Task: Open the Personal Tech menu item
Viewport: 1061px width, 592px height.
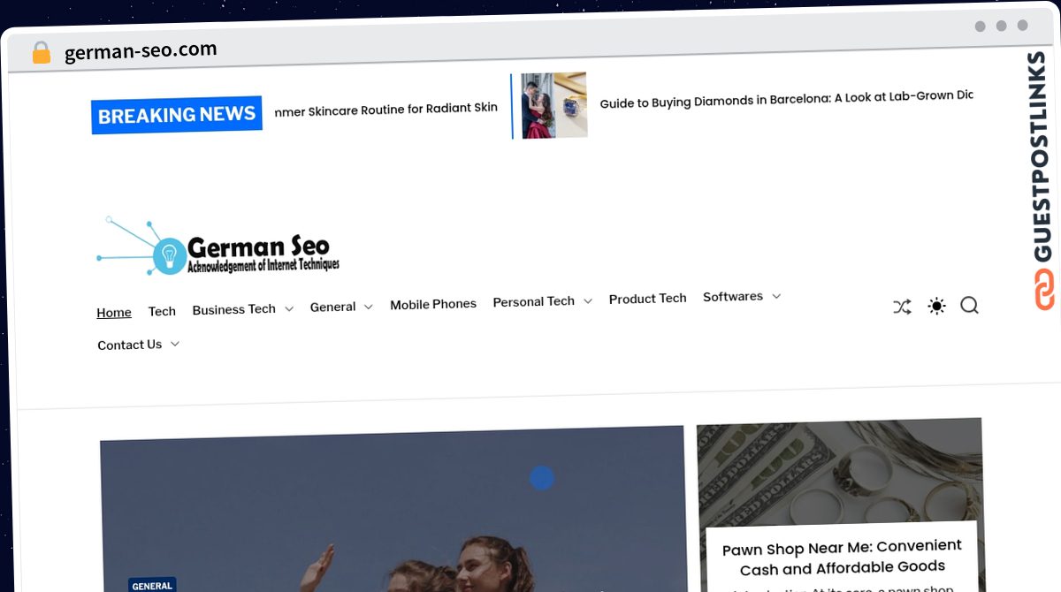Action: coord(534,301)
